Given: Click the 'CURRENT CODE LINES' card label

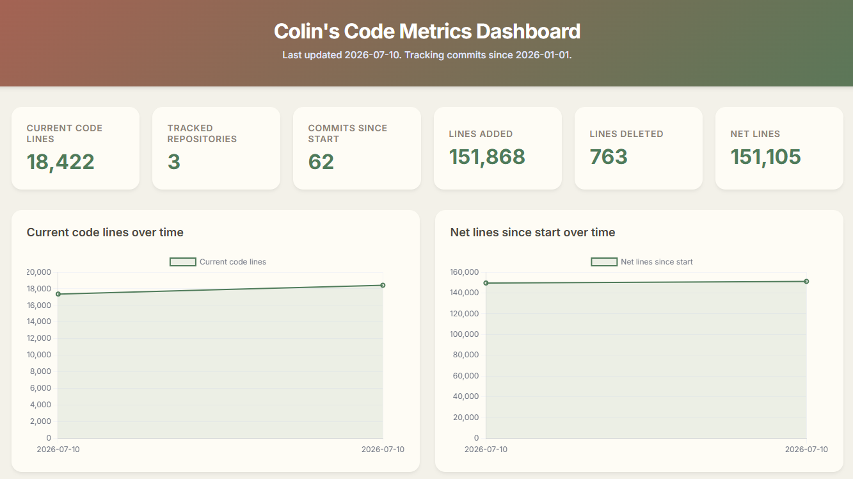Looking at the screenshot, I should point(64,133).
